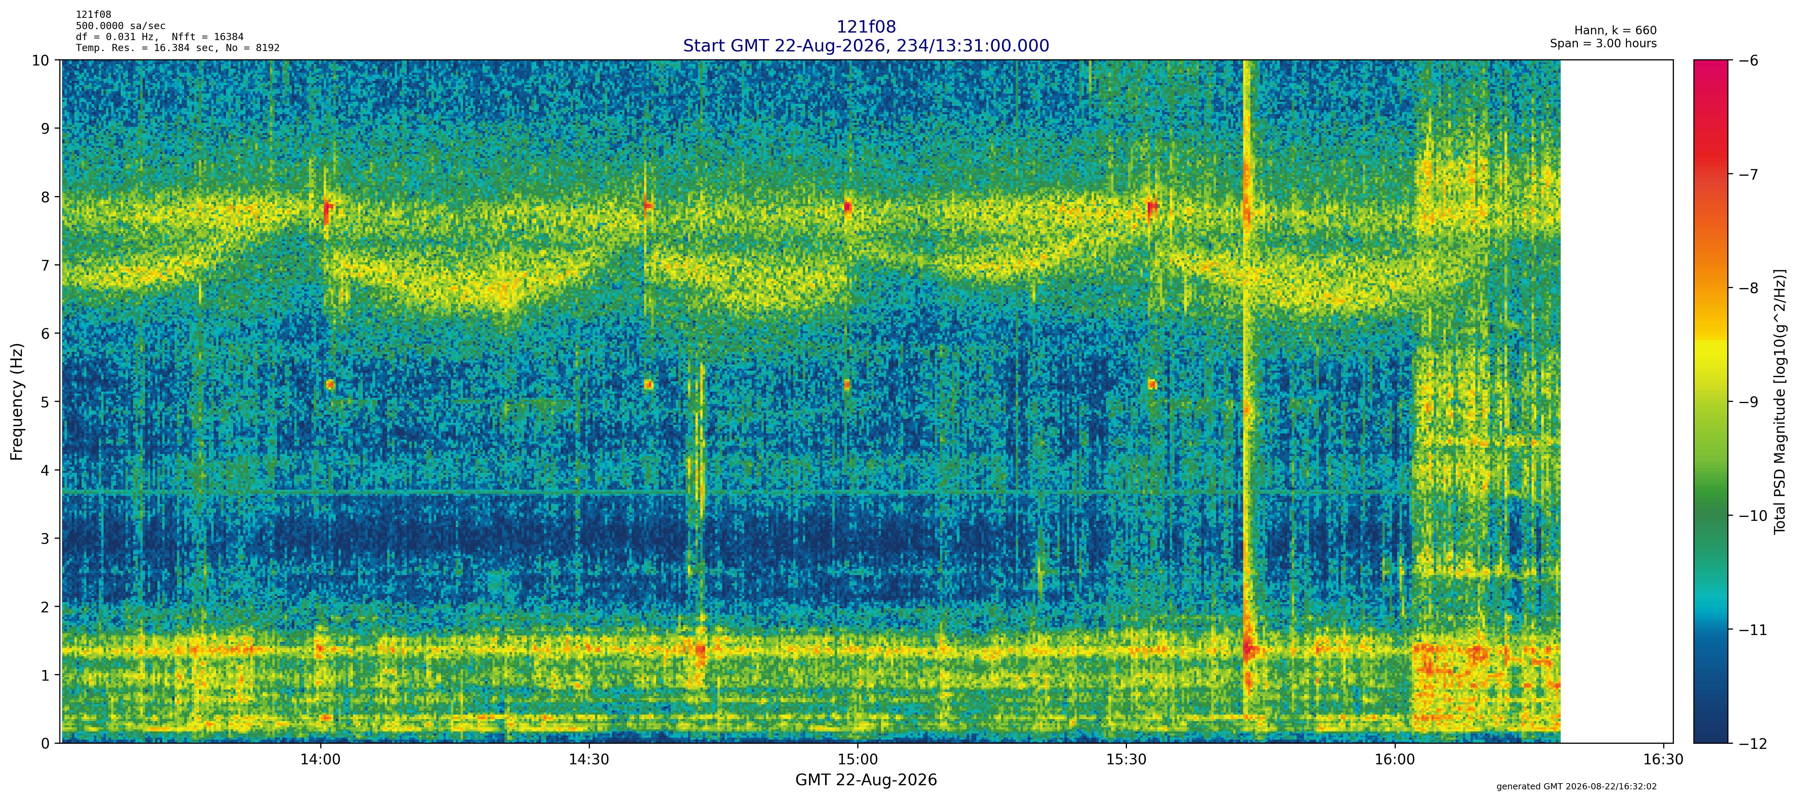Click inside the spectrogram plot area
1798x801 pixels.
[x=867, y=402]
